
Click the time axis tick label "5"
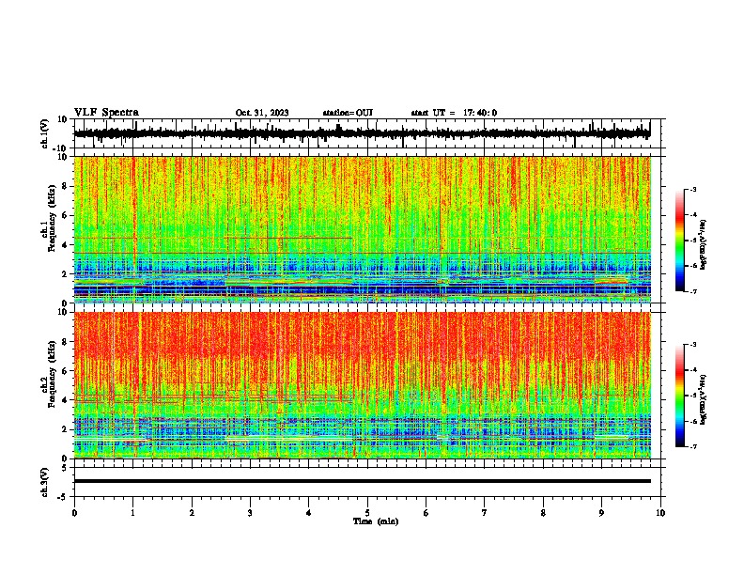367,513
